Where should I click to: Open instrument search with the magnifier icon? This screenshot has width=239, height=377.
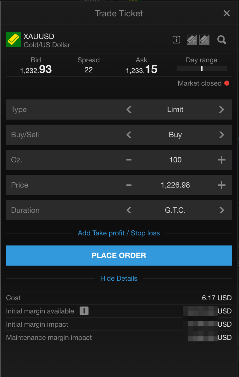222,40
